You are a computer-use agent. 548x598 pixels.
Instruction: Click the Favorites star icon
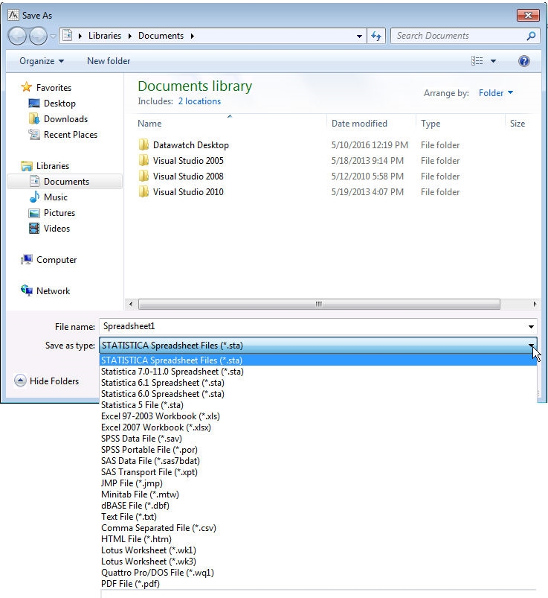coord(26,87)
